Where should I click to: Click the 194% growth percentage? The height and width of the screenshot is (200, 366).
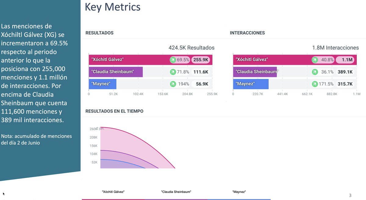(183, 84)
